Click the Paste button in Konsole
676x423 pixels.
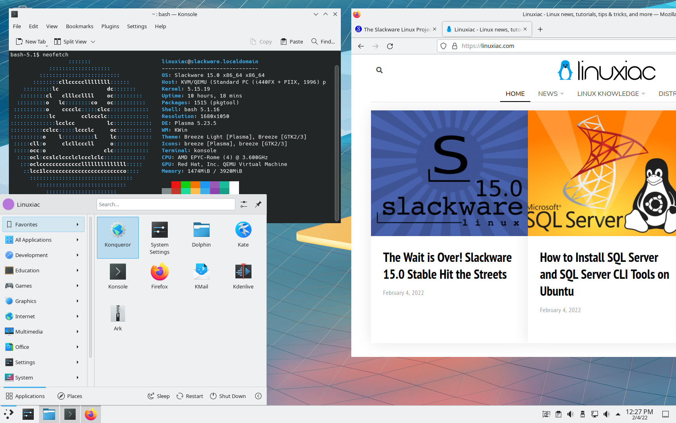point(292,41)
